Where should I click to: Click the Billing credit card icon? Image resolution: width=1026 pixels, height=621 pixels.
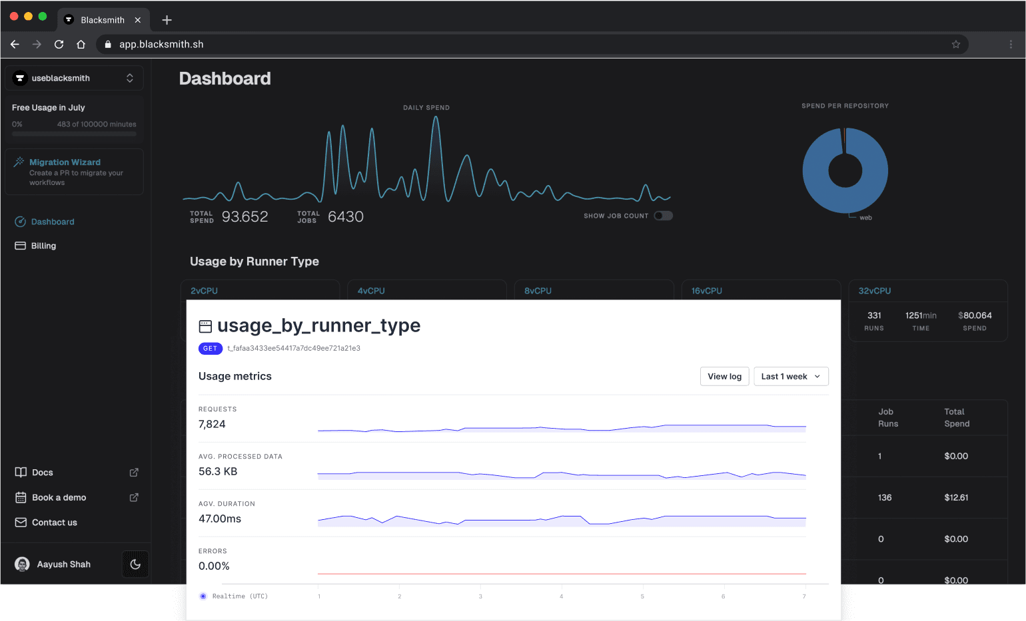(x=21, y=246)
